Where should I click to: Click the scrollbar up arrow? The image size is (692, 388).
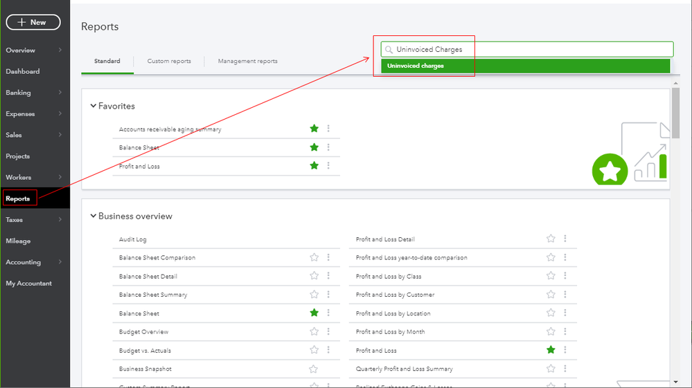pos(675,83)
